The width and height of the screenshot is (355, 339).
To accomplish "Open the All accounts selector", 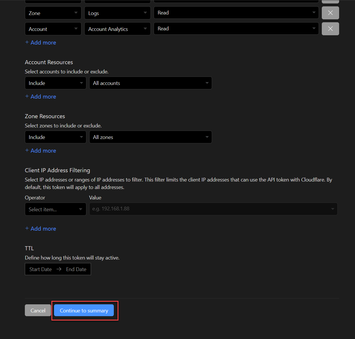I will point(150,83).
